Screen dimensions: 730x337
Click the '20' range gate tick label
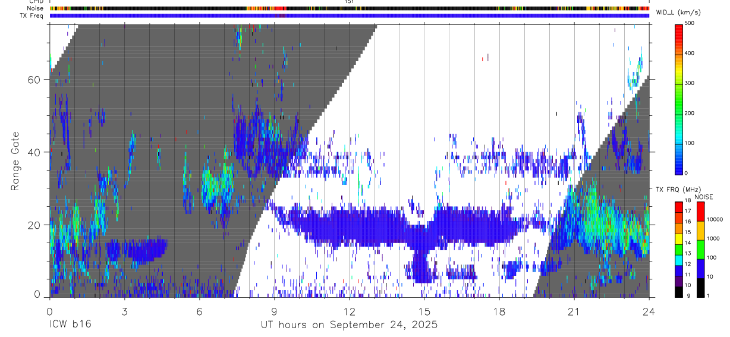(34, 224)
